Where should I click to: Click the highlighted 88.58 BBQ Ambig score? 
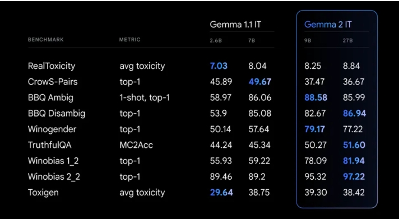pos(316,97)
